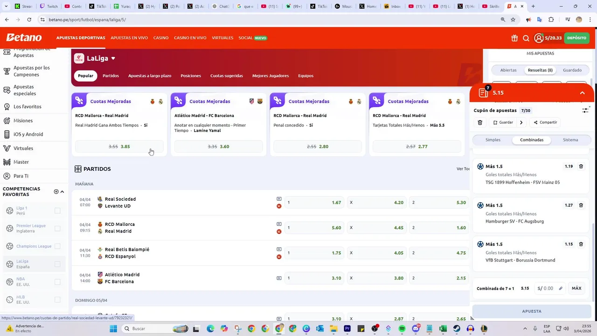Add a favorite competition with plus icon

pos(56,191)
